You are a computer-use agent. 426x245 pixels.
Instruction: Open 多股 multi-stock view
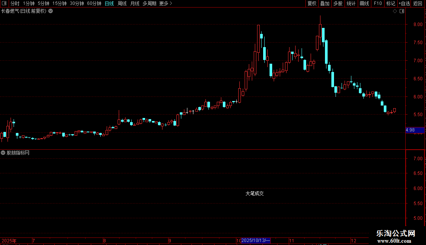click(338, 3)
